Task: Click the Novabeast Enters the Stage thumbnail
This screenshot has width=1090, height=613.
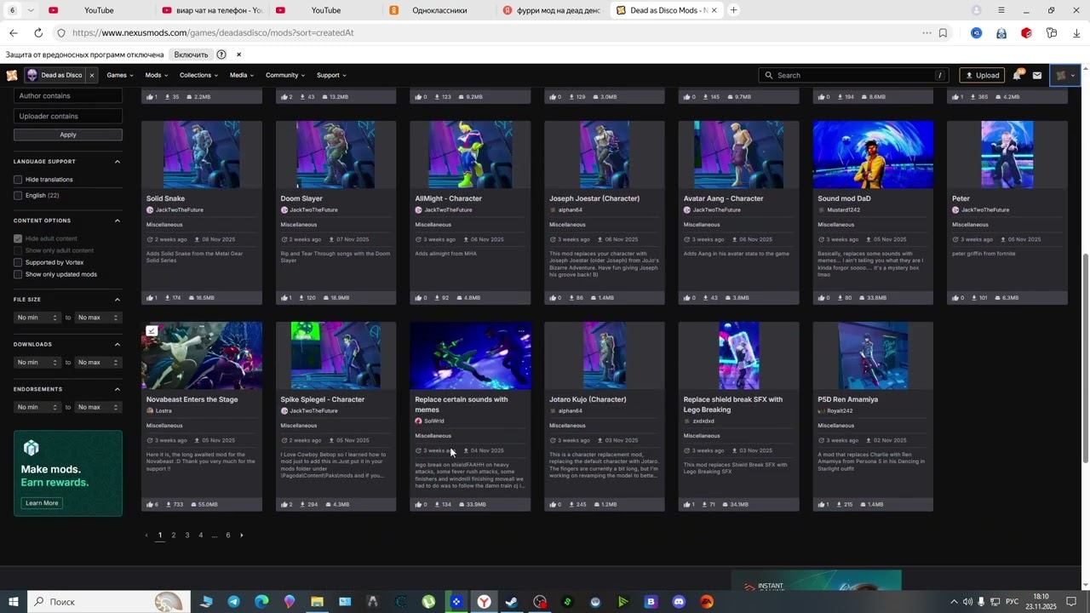Action: [x=202, y=356]
